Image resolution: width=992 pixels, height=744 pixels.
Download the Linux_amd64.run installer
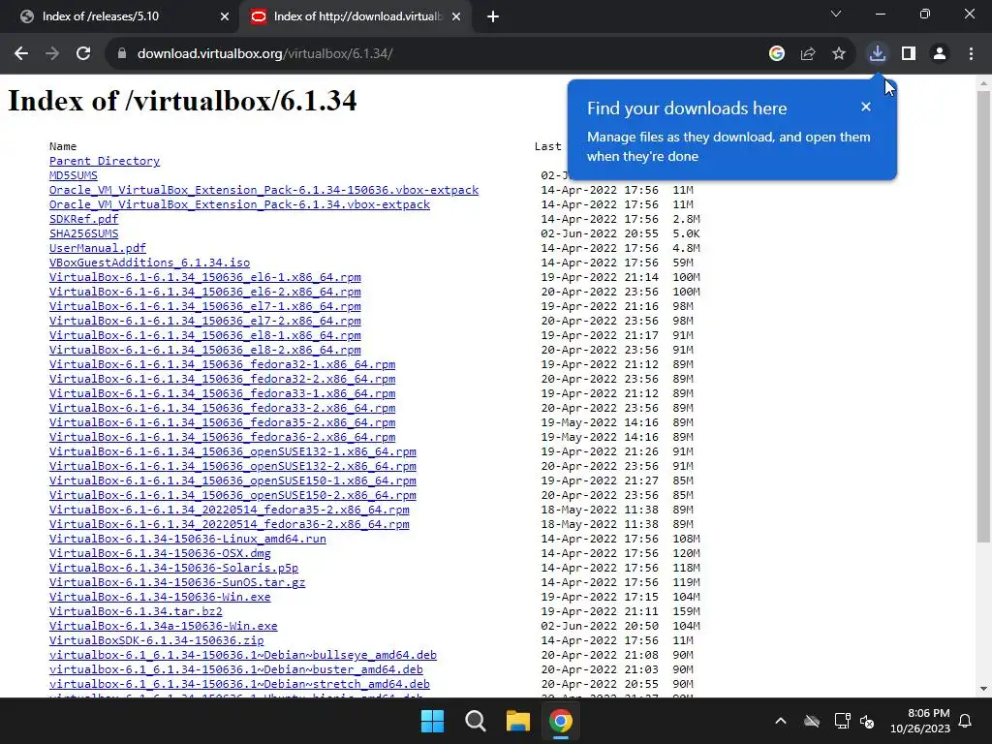coord(188,539)
